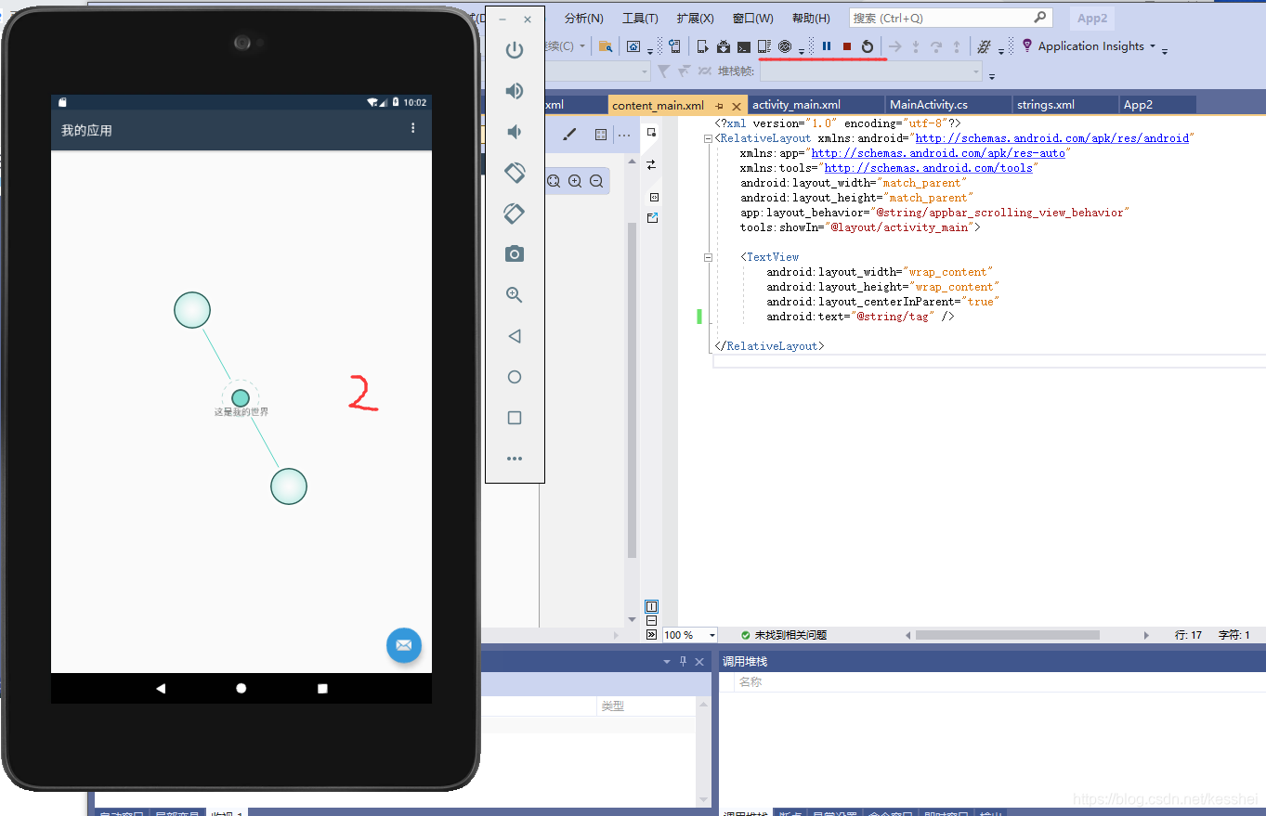
Task: Open the emulator zoom magnifier tool
Action: 515,294
